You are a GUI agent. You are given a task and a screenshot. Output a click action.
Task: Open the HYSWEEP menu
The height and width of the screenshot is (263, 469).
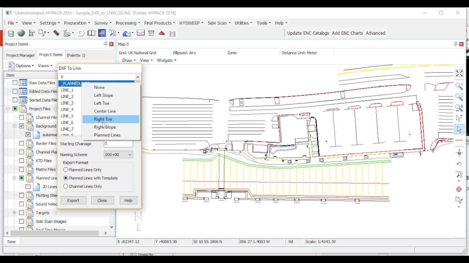191,23
